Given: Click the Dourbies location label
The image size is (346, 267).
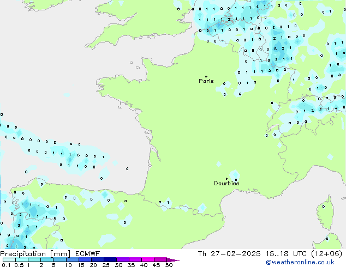Looking at the screenshot, I should pos(226,183).
